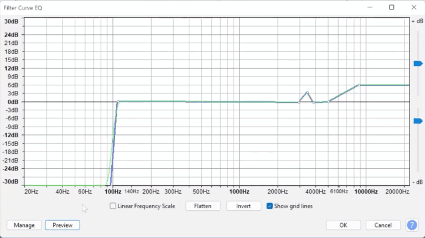
Task: Select the curve point at 0dB near 100Hz
Action: 118,102
